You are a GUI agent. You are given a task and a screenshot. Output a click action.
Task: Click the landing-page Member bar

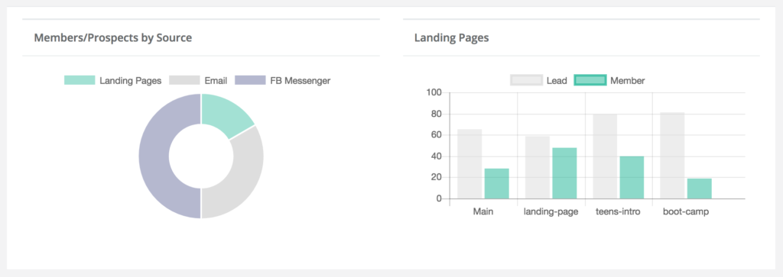(x=565, y=173)
